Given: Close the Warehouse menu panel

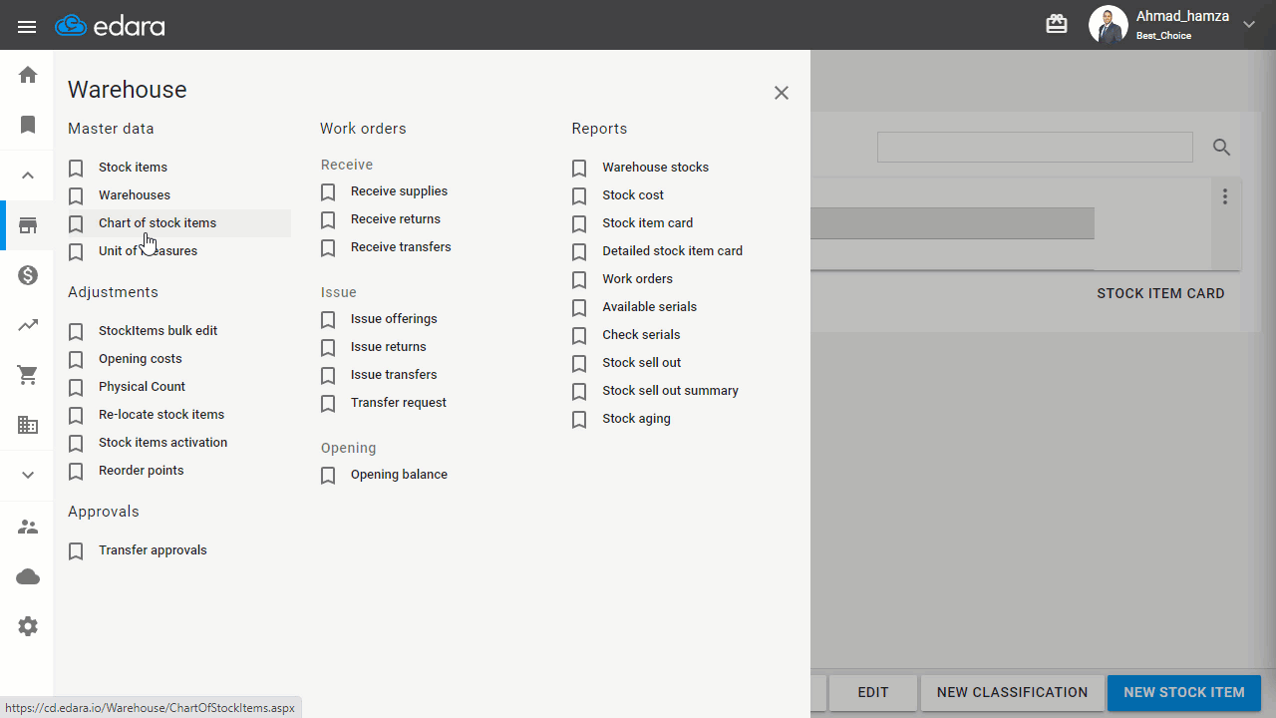Looking at the screenshot, I should coord(782,93).
